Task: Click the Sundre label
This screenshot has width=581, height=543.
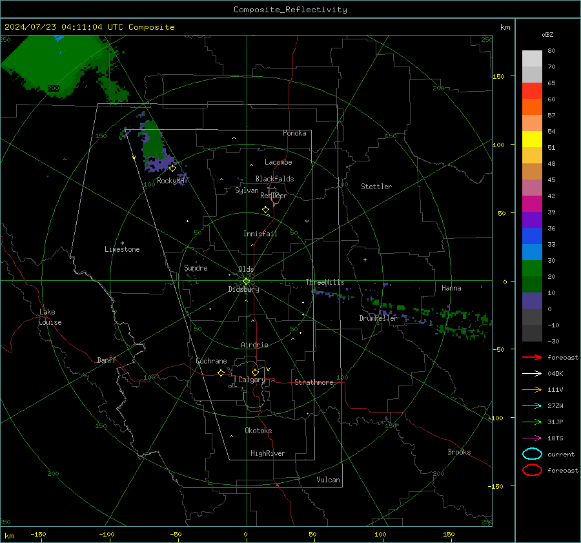Action: coord(196,268)
